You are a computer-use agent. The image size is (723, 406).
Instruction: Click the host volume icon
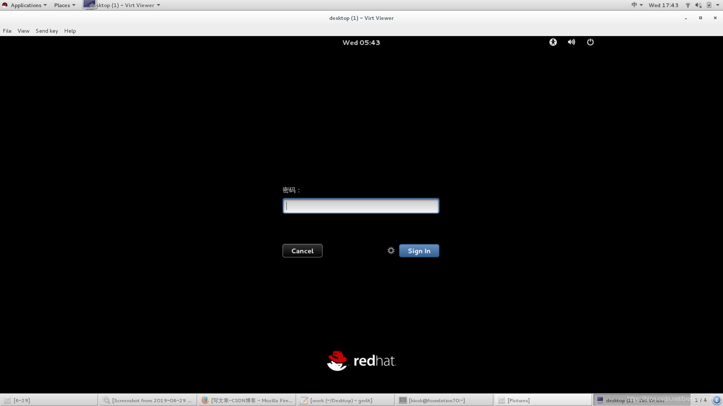[698, 5]
